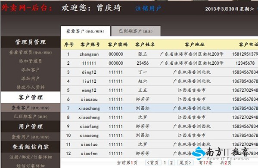Expand the 客户管理 sidebar section
The height and width of the screenshot is (168, 258).
31,97
